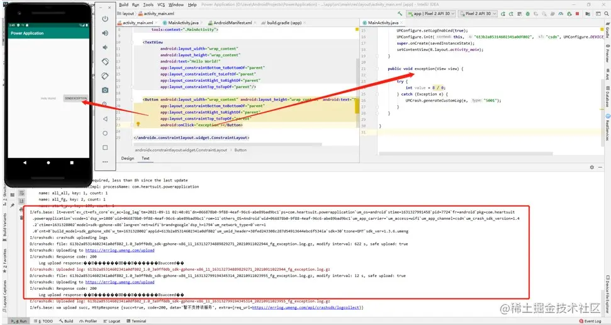
Task: Click the Make Project hammer icon
Action: [400, 14]
